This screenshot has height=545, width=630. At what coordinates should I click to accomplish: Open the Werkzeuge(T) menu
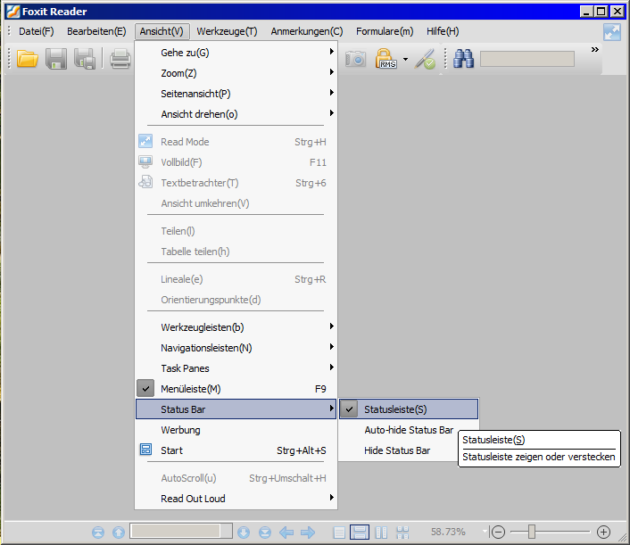point(227,31)
